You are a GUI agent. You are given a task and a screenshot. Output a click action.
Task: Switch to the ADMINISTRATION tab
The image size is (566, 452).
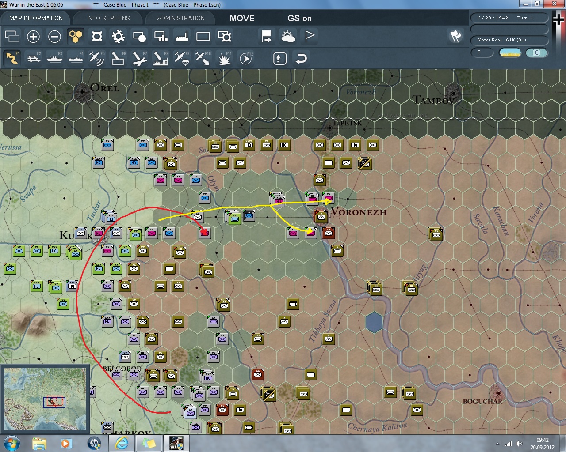point(181,18)
